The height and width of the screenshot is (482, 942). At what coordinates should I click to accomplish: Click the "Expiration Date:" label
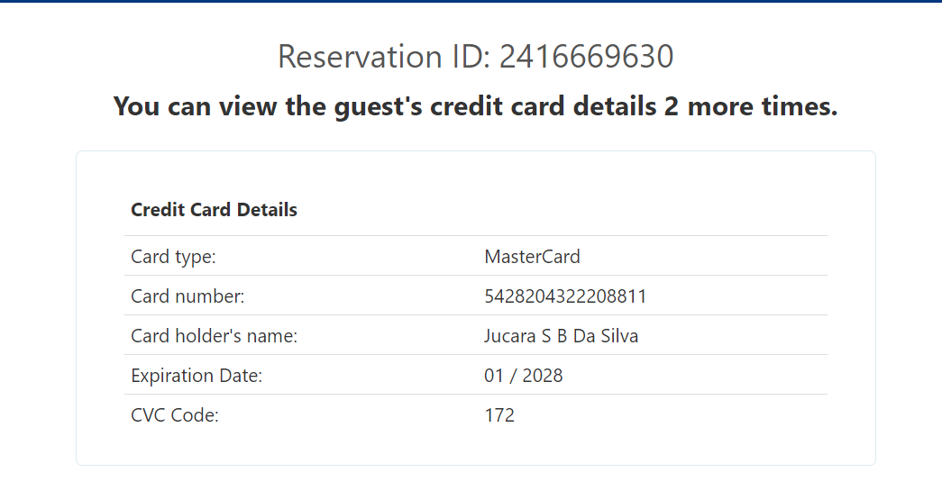click(x=197, y=376)
